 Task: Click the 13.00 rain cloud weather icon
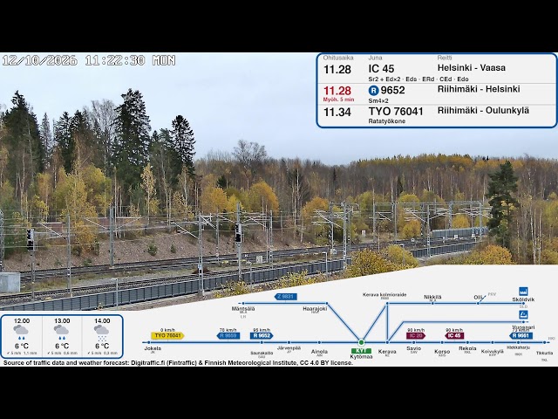click(x=62, y=333)
